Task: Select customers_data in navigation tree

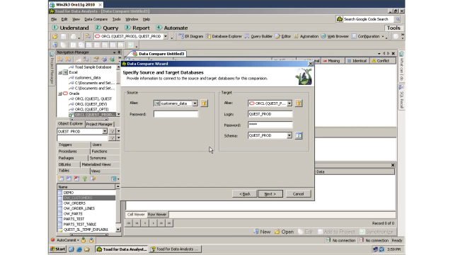Action: tap(88, 77)
